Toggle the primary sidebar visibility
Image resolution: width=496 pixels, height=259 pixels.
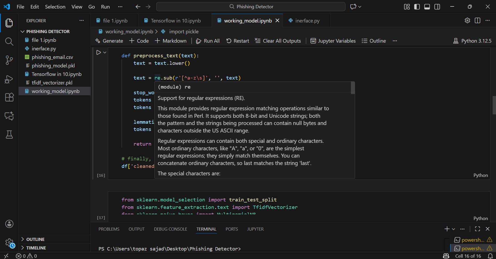tap(417, 6)
